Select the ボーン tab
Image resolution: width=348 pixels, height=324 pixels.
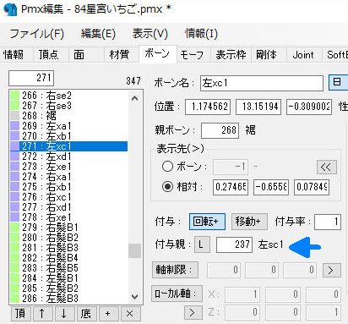[157, 53]
